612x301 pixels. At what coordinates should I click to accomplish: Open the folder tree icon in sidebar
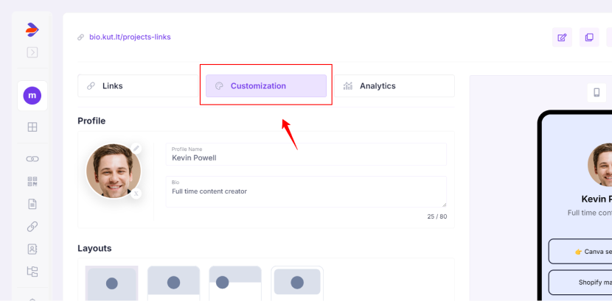(x=32, y=272)
